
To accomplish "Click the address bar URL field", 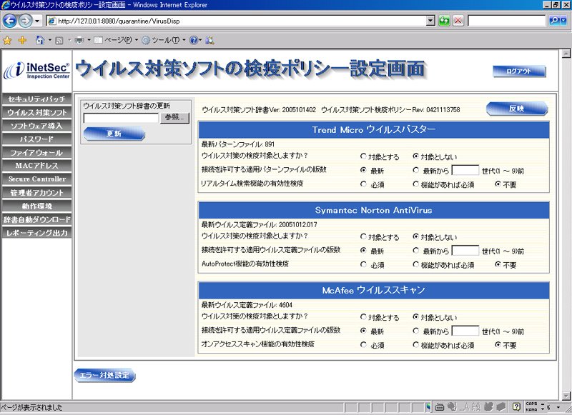I will click(237, 21).
